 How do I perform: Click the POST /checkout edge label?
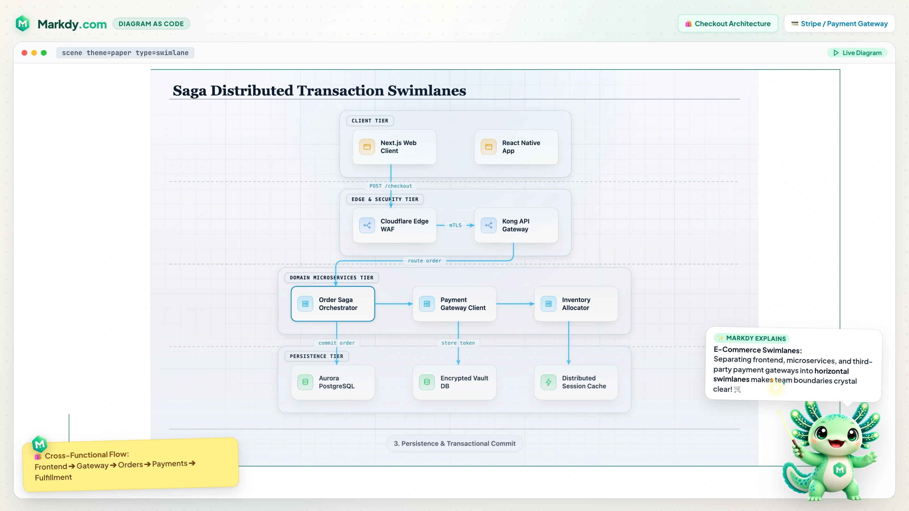(x=391, y=186)
